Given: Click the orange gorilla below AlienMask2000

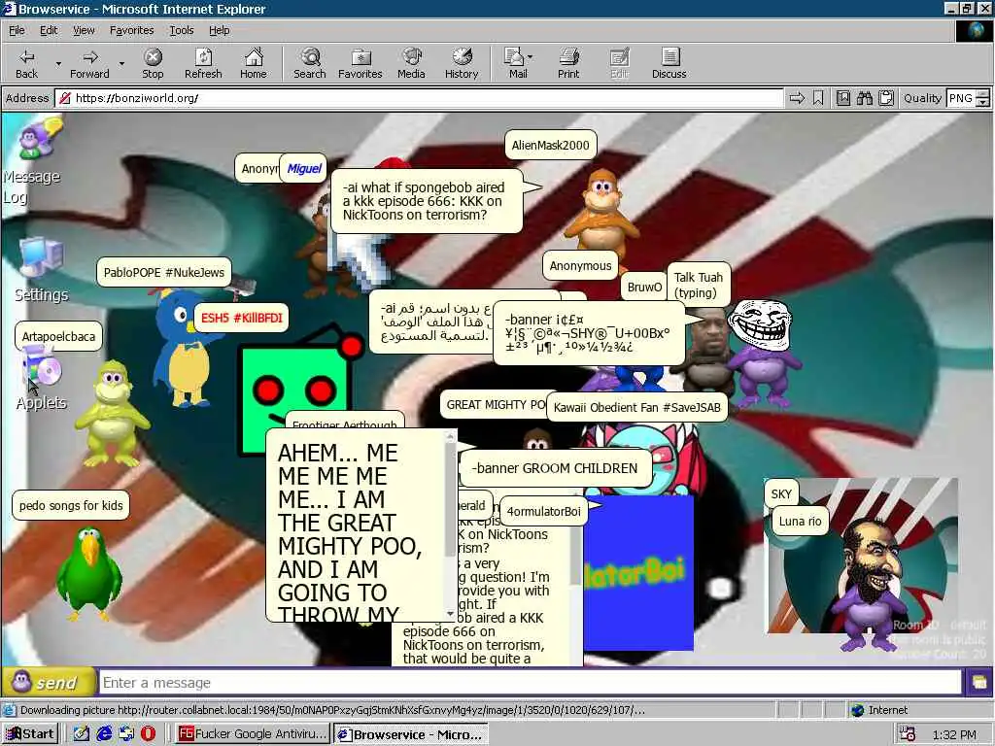Looking at the screenshot, I should (600, 213).
